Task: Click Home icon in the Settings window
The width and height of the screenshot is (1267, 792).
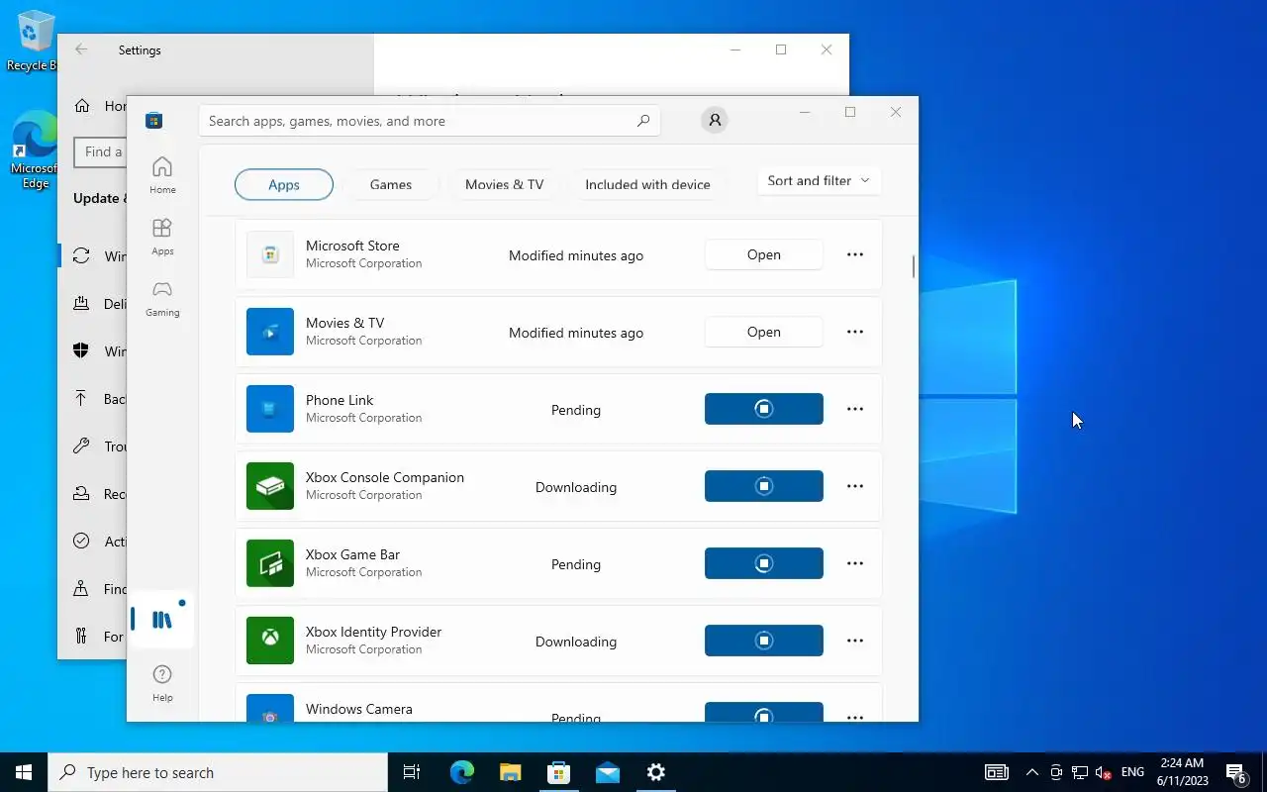Action: pos(83,106)
